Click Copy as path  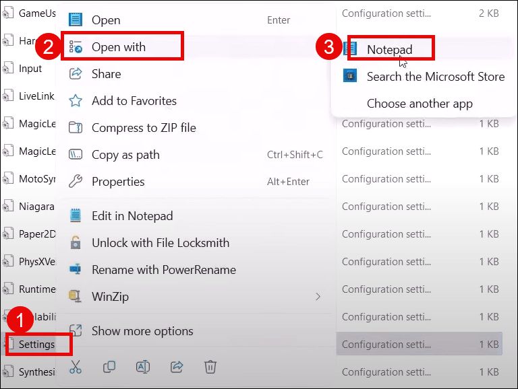tap(125, 155)
